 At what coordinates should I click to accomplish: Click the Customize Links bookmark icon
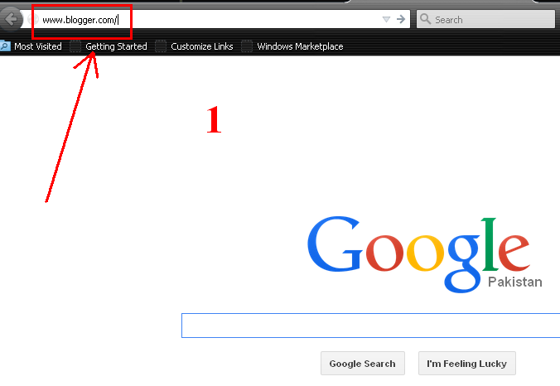(161, 46)
